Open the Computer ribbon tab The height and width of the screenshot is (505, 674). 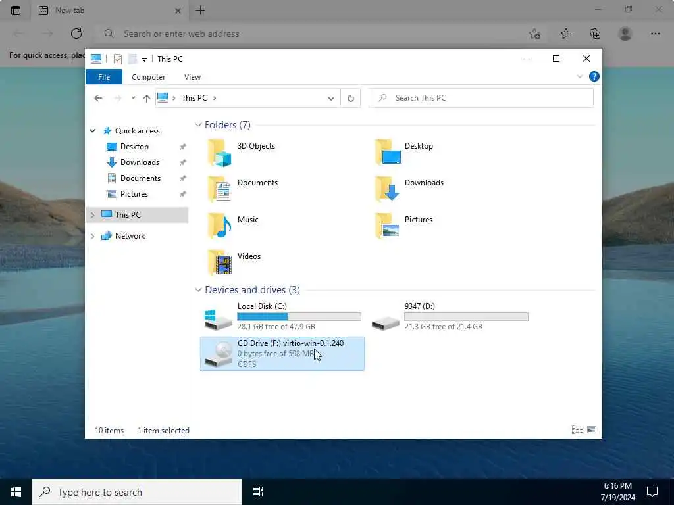coord(148,77)
